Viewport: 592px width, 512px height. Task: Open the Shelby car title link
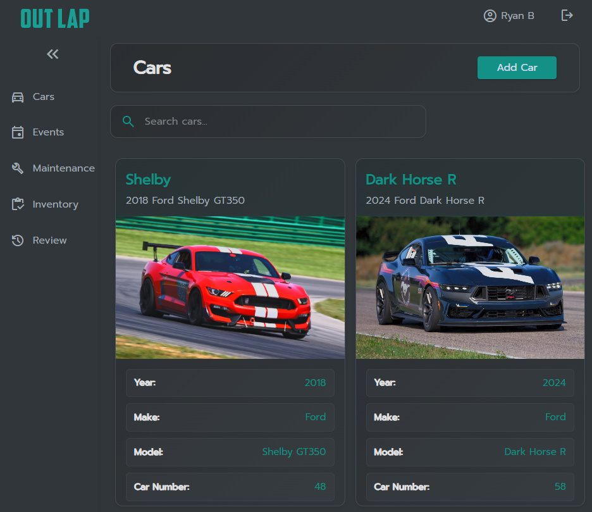(x=148, y=180)
